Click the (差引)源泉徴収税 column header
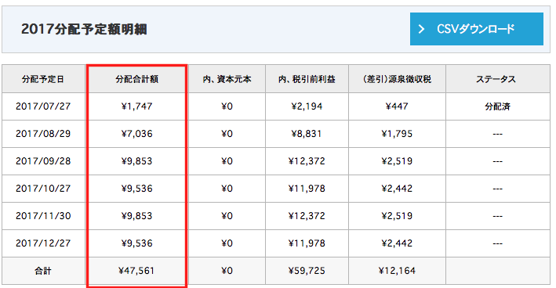The height and width of the screenshot is (288, 556). coord(397,79)
